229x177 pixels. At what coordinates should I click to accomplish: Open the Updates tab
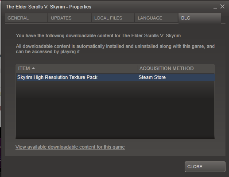[x=70, y=18]
